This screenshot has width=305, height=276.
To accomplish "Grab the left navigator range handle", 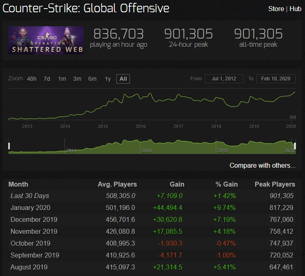I will click(9, 146).
